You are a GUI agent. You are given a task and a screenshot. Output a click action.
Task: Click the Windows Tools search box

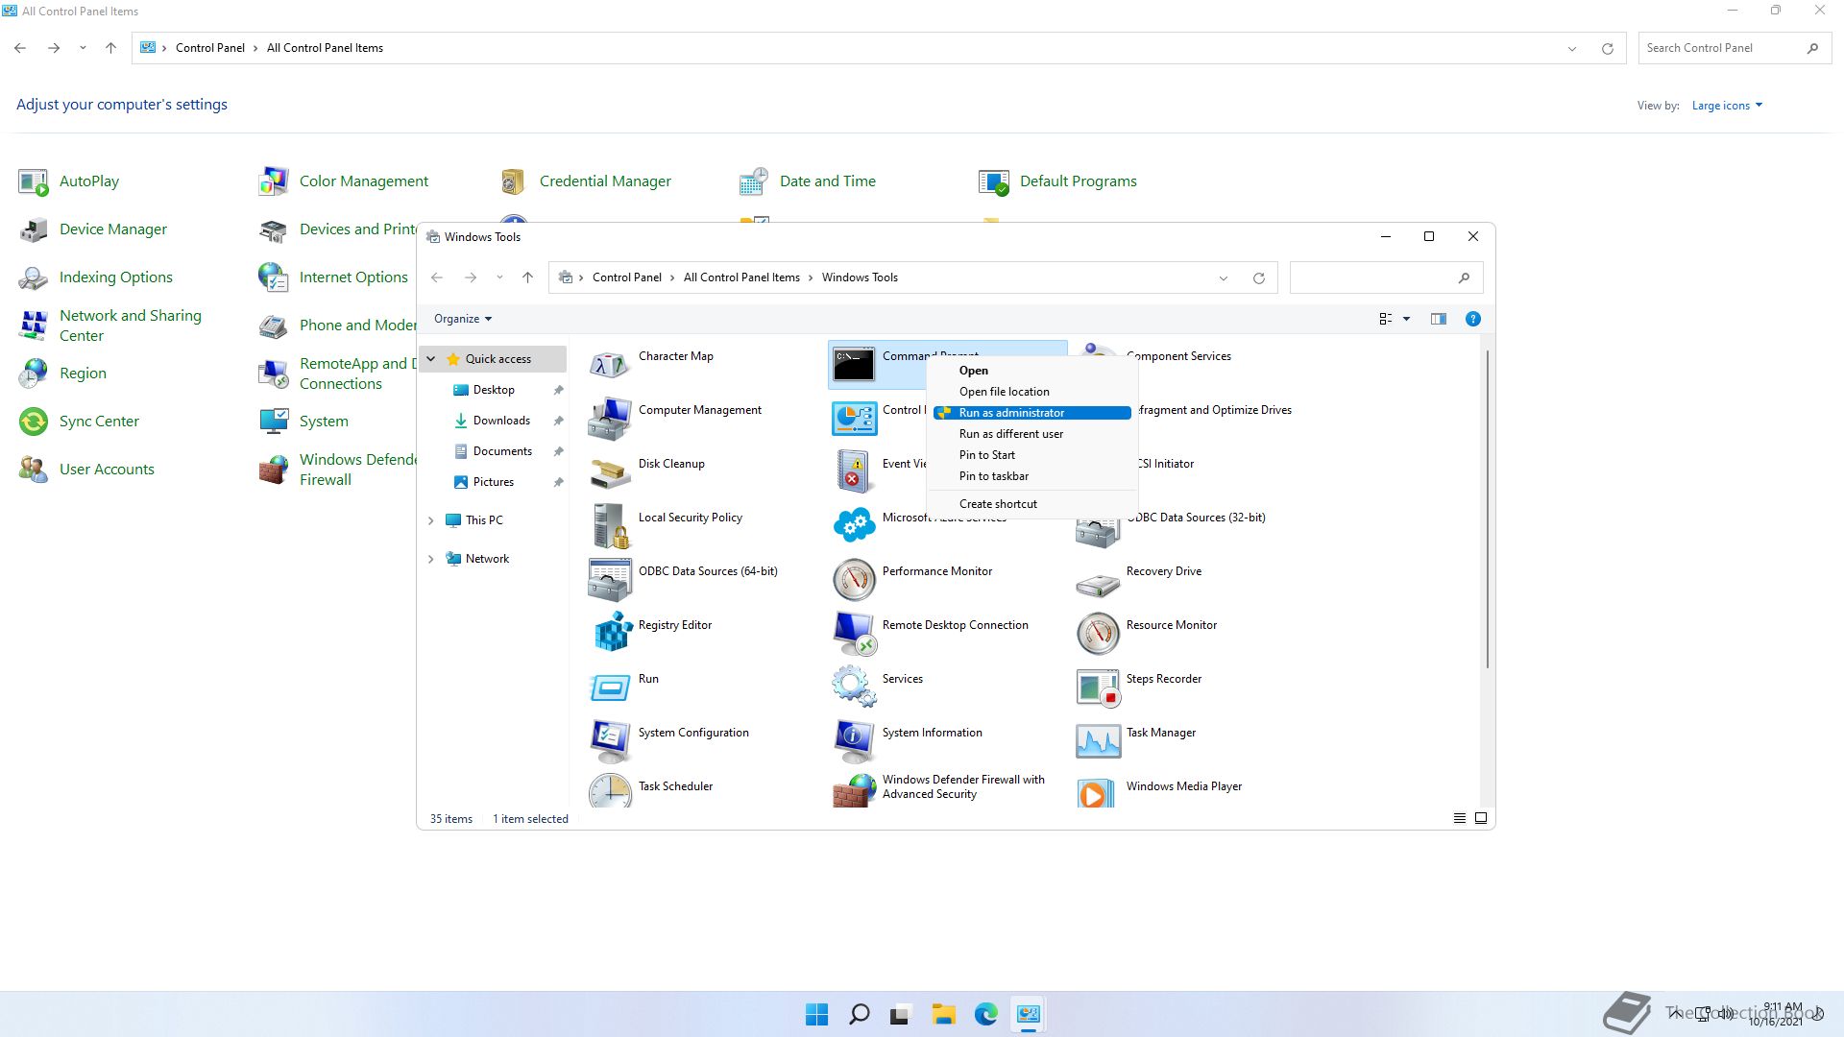tap(1386, 277)
